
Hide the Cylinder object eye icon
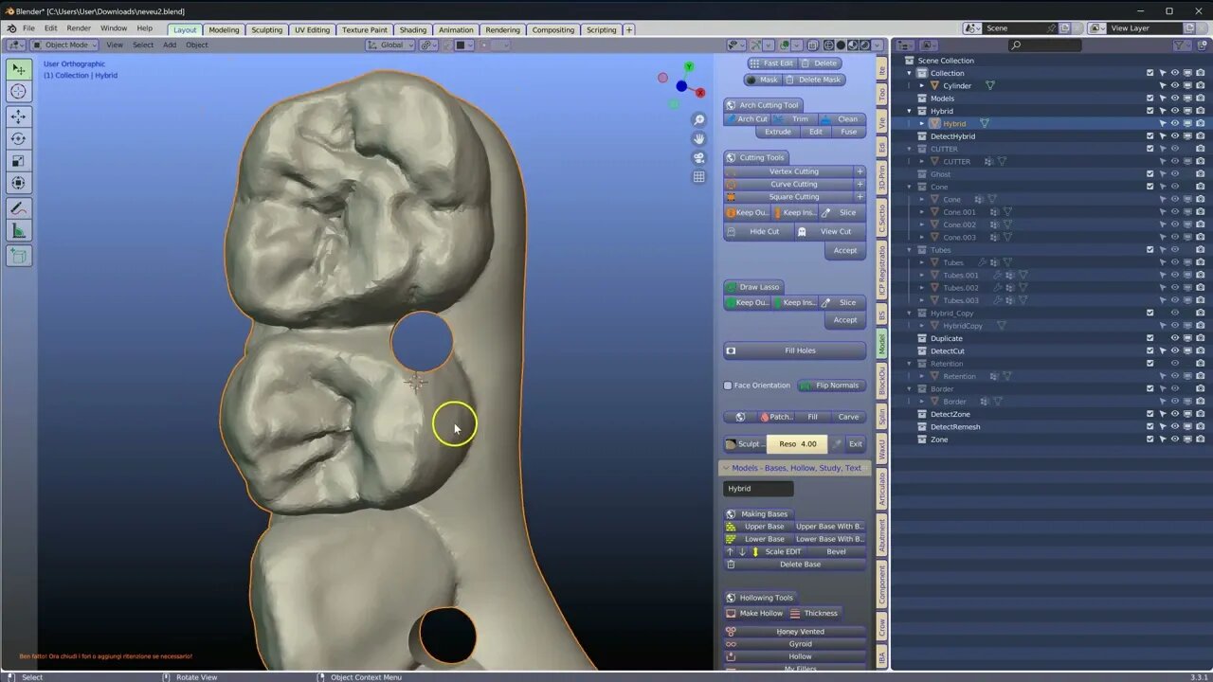point(1175,85)
